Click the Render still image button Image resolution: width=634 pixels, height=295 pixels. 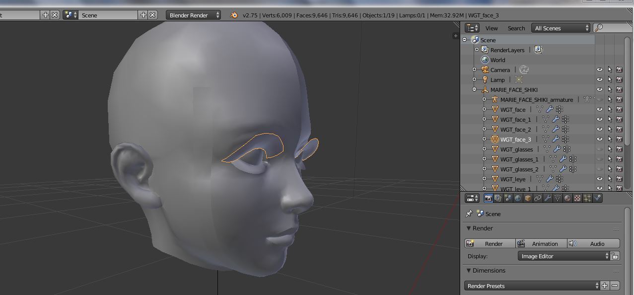click(490, 243)
